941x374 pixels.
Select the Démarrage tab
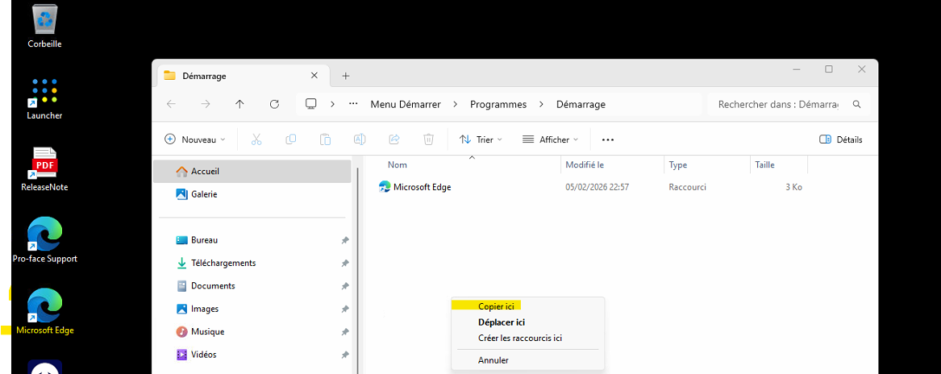(x=243, y=77)
